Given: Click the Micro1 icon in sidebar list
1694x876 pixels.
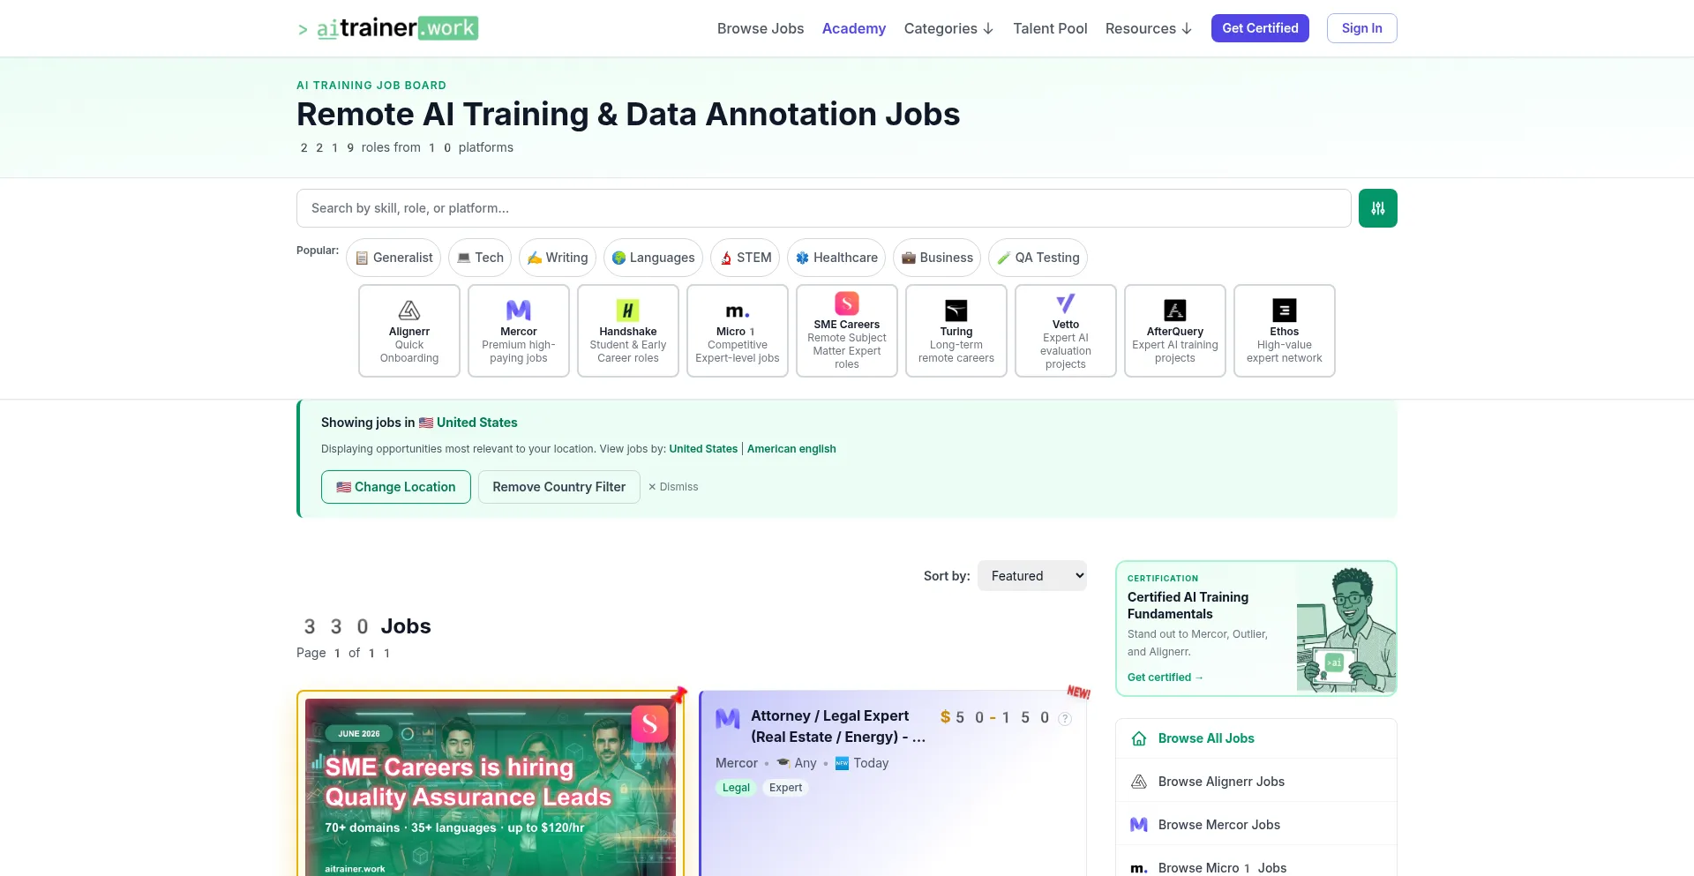Looking at the screenshot, I should (1139, 868).
